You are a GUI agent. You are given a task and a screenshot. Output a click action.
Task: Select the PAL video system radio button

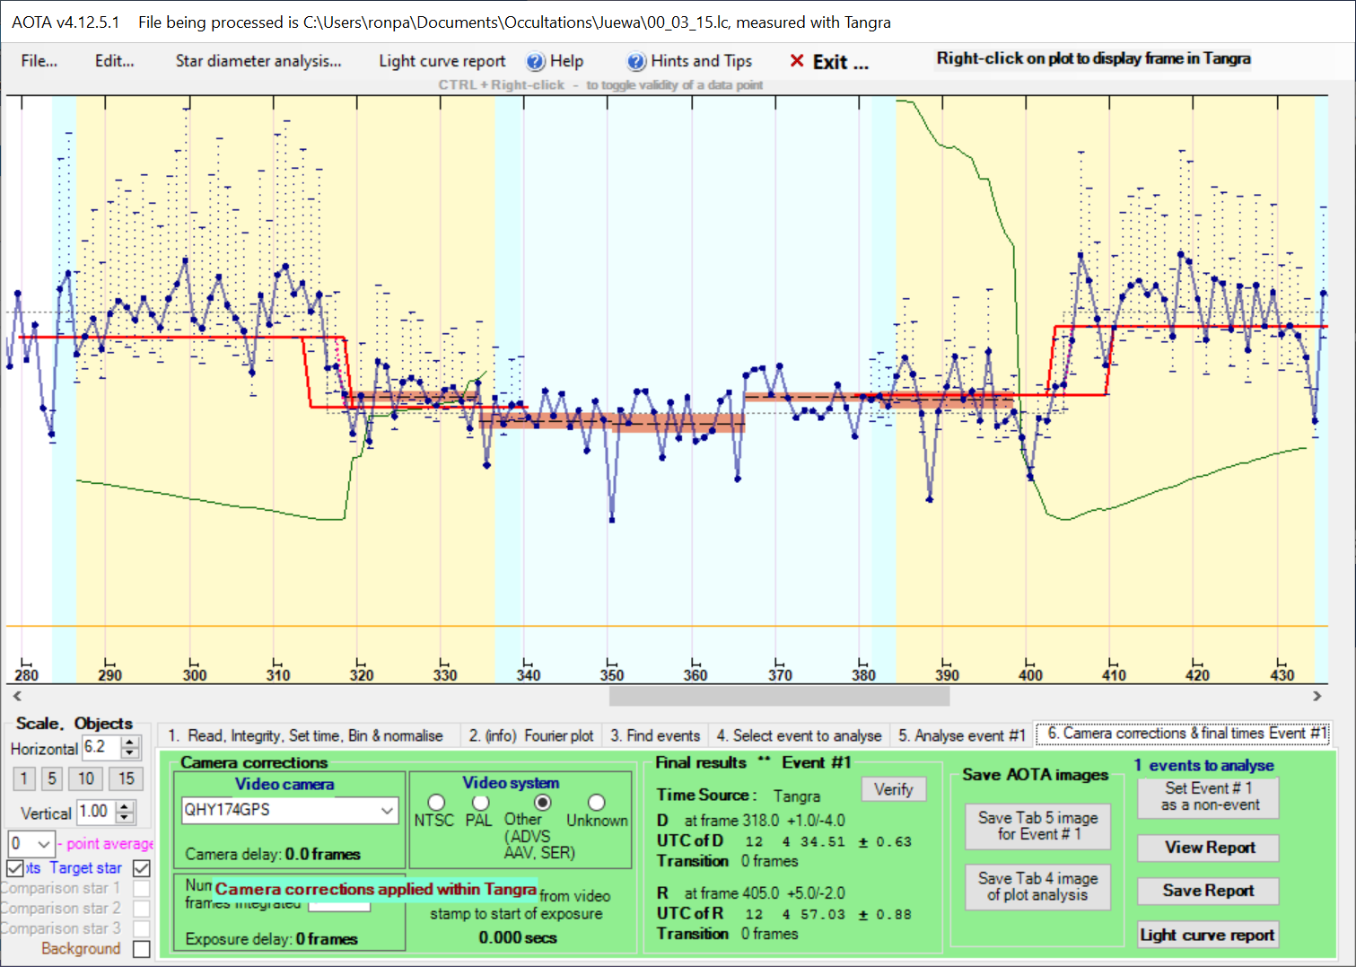481,802
